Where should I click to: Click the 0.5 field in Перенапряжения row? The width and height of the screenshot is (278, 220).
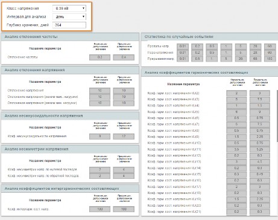click(x=212, y=53)
